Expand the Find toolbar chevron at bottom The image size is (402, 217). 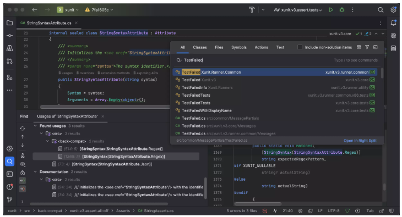point(23,202)
